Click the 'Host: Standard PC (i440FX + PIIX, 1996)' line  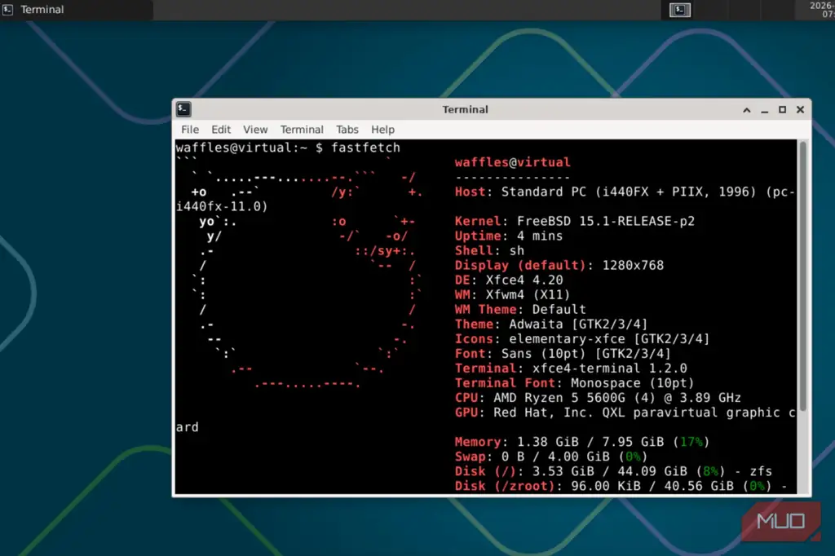(625, 192)
